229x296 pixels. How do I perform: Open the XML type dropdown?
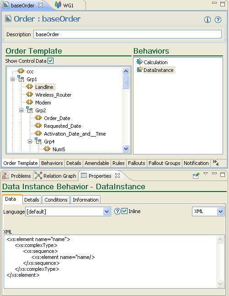(x=220, y=212)
